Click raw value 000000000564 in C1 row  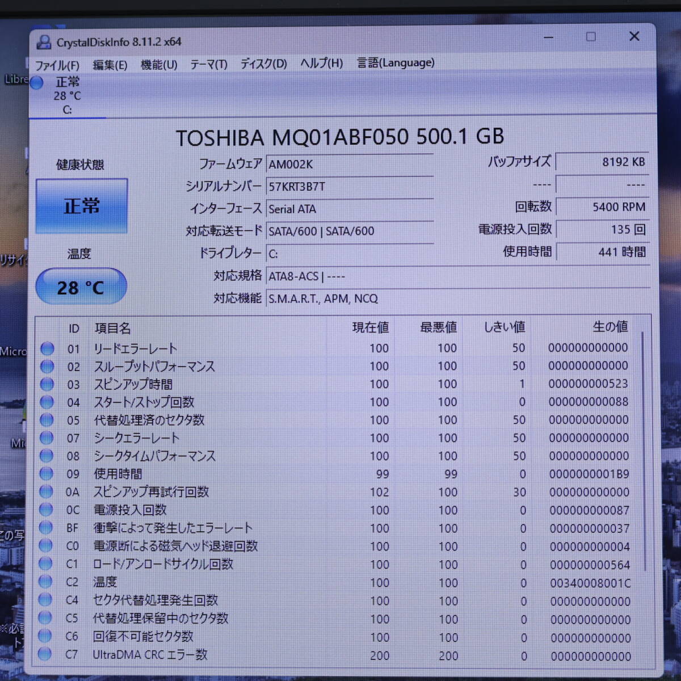tap(590, 565)
